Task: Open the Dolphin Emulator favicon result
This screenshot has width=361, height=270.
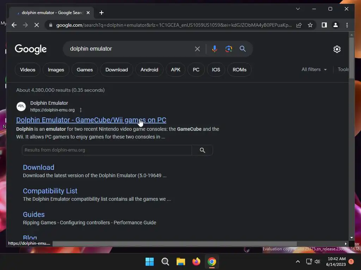Action: tap(21, 107)
